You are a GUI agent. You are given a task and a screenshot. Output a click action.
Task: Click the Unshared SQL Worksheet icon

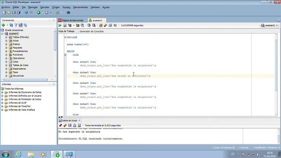[x=101, y=25]
